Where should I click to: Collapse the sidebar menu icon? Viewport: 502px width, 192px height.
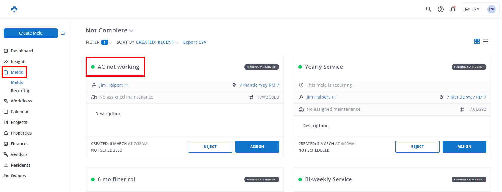point(63,33)
